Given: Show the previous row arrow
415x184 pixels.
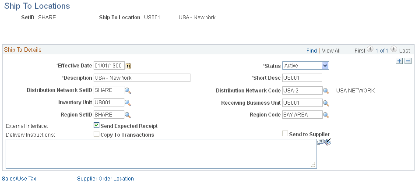Looking at the screenshot, I should tap(370, 49).
